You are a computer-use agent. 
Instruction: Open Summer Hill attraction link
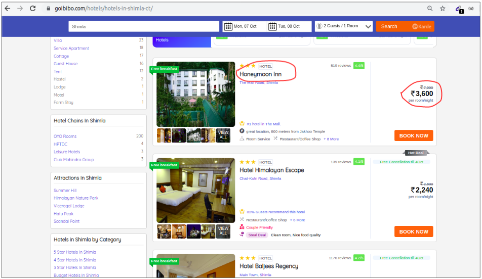click(65, 191)
